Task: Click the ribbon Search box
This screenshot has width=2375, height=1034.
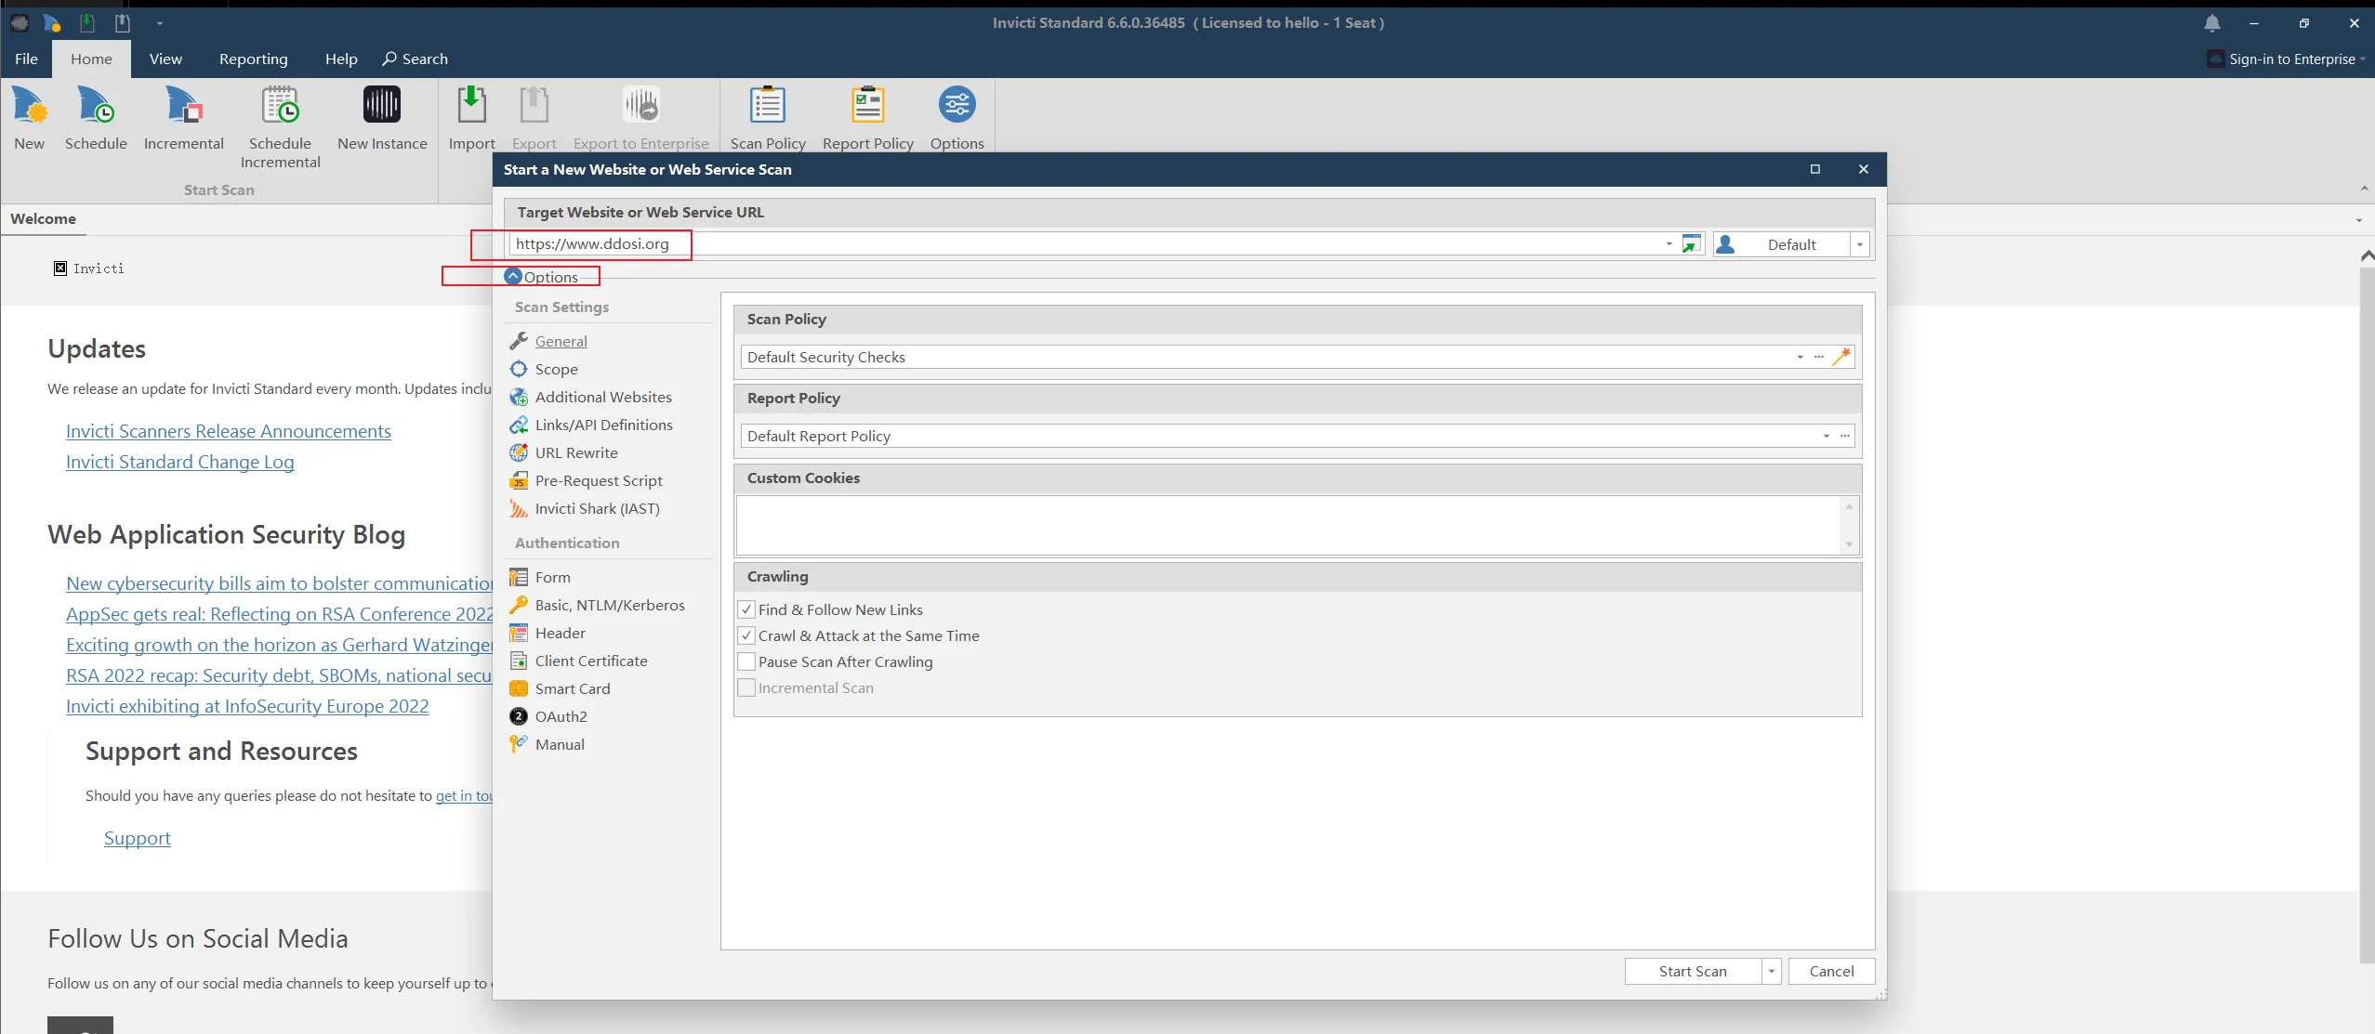Action: point(416,59)
